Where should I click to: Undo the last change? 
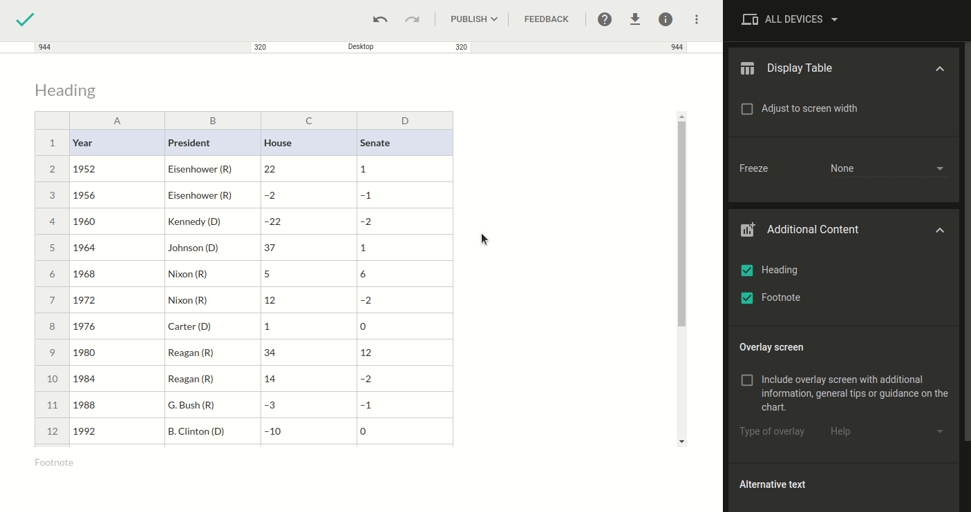pyautogui.click(x=379, y=19)
